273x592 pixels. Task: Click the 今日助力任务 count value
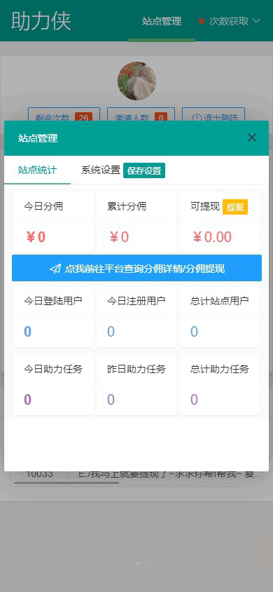point(27,399)
